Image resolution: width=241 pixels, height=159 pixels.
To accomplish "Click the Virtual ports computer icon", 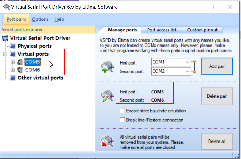I will [x=13, y=54].
